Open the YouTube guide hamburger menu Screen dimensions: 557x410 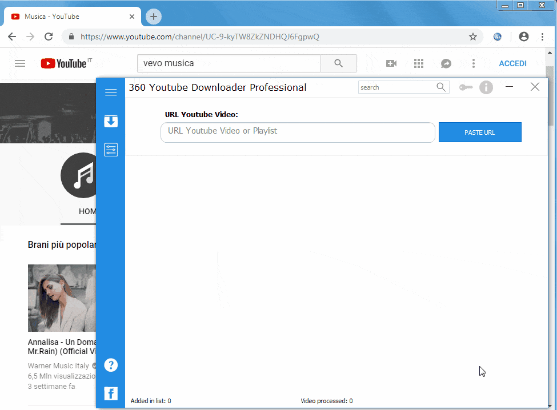(20, 63)
